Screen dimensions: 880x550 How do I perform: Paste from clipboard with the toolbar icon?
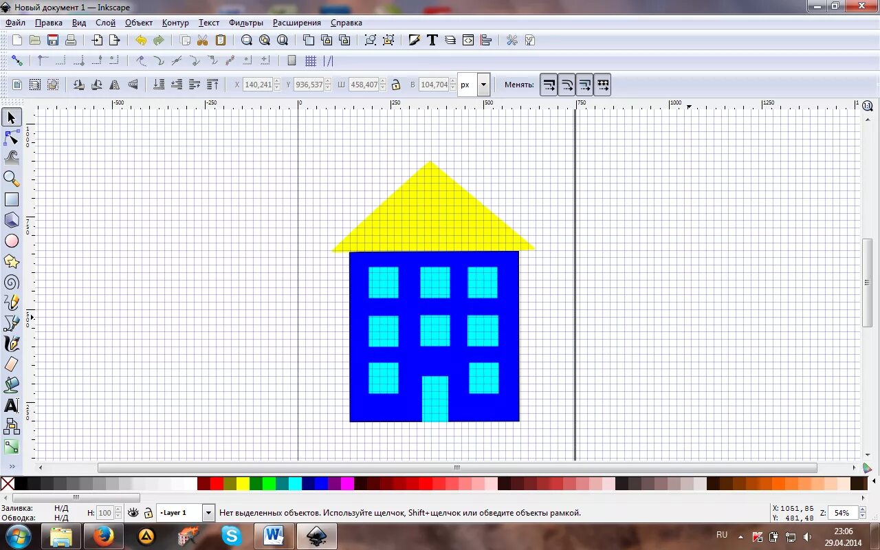221,40
